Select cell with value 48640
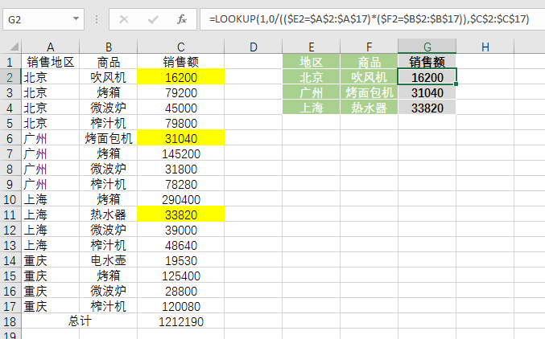 (181, 245)
